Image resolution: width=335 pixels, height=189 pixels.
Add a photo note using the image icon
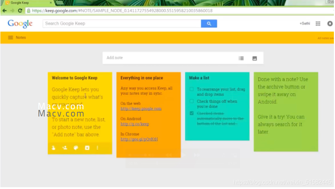[x=254, y=58]
